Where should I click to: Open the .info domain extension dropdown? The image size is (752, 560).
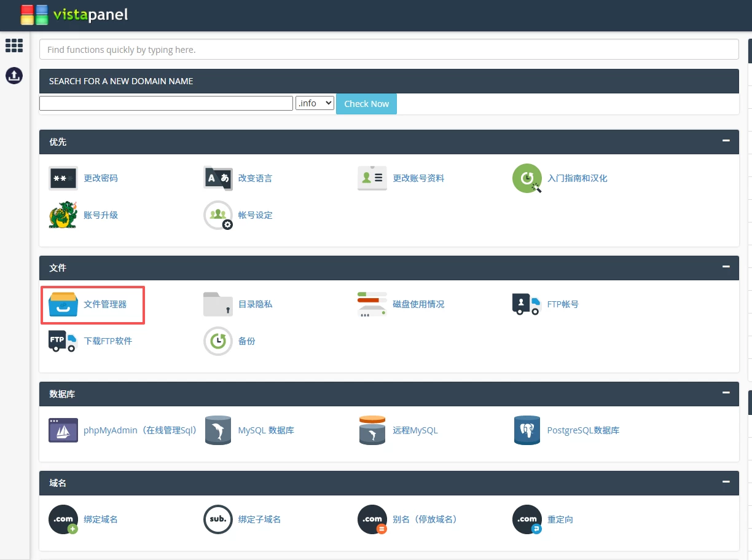click(x=315, y=103)
